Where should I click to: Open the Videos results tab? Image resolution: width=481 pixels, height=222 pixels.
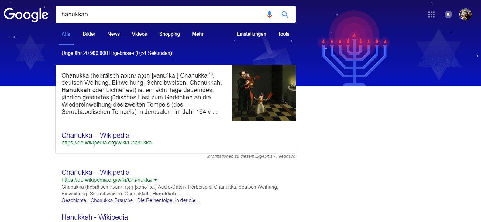tap(139, 34)
